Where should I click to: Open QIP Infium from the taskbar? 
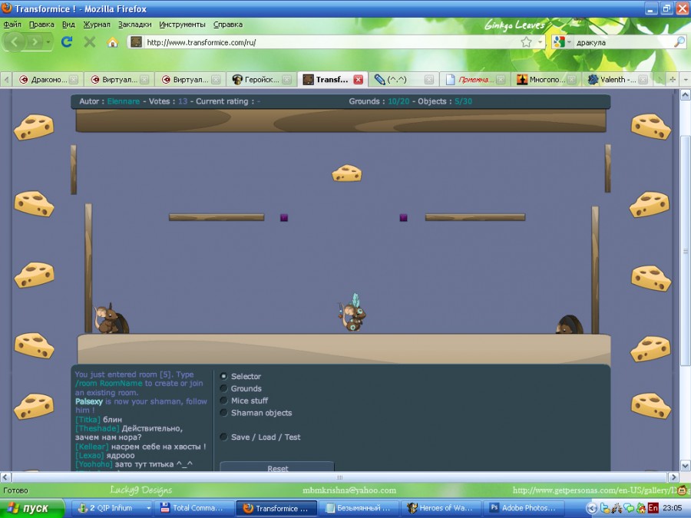pos(112,508)
